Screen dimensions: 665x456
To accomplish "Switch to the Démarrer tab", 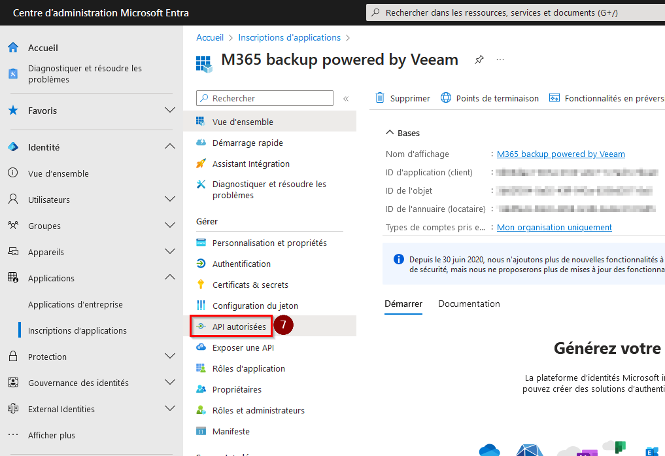I will pyautogui.click(x=403, y=304).
